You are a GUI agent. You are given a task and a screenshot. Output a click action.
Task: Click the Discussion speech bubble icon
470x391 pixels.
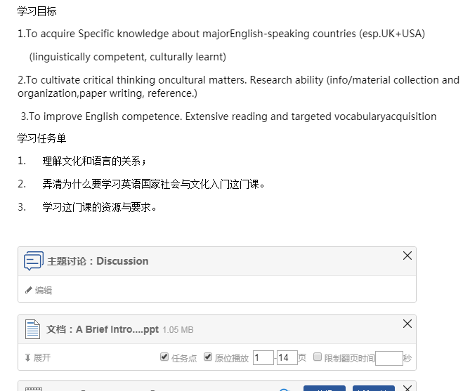pyautogui.click(x=33, y=261)
